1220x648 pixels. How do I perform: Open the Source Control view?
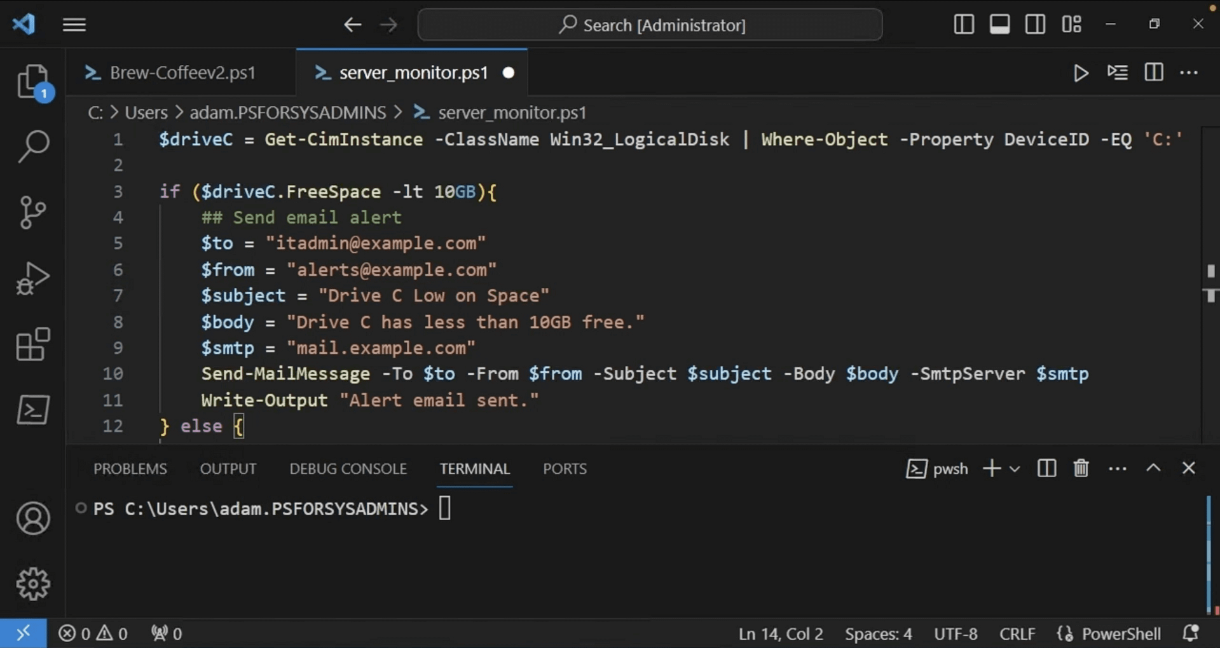pos(33,212)
